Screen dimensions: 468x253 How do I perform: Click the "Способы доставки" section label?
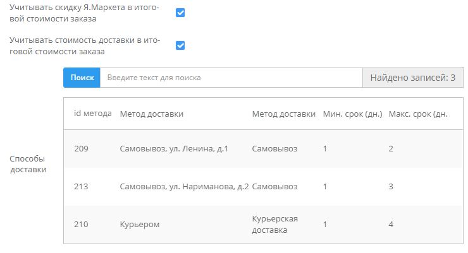tap(28, 164)
